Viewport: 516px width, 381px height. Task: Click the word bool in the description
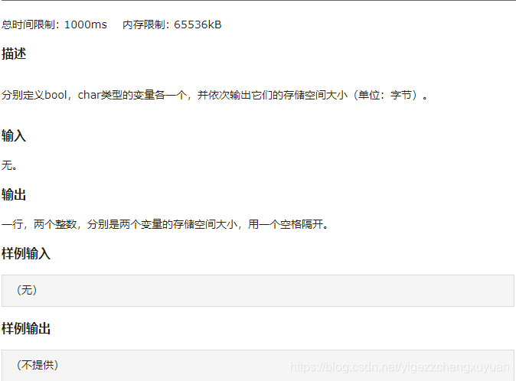[x=56, y=95]
